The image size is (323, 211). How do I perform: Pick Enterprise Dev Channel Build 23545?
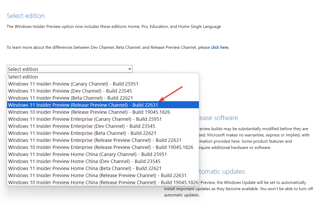[x=81, y=126]
